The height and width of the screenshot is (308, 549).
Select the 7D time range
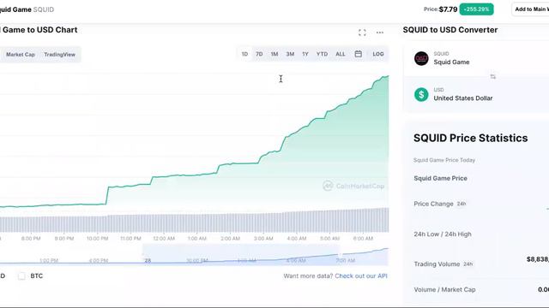click(259, 54)
